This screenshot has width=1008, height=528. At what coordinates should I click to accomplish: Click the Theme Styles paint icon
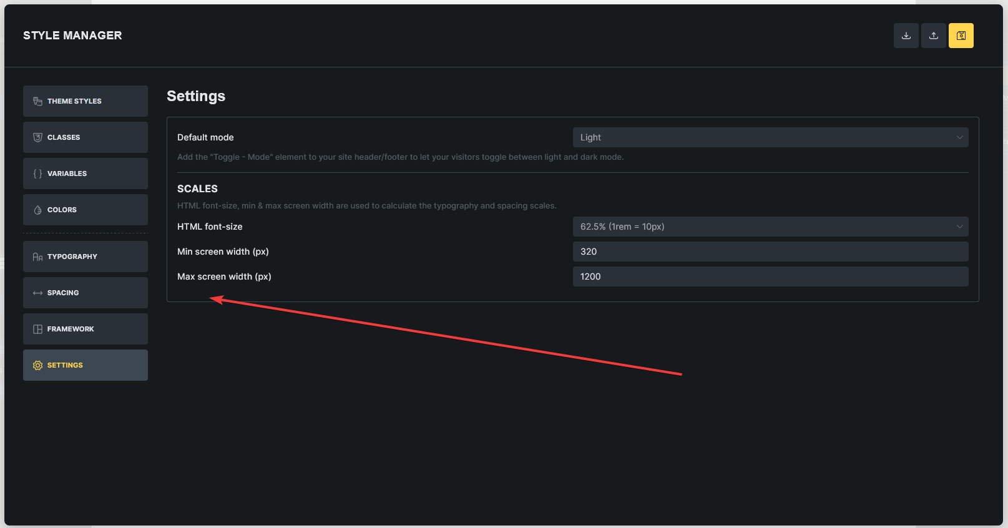click(x=37, y=101)
